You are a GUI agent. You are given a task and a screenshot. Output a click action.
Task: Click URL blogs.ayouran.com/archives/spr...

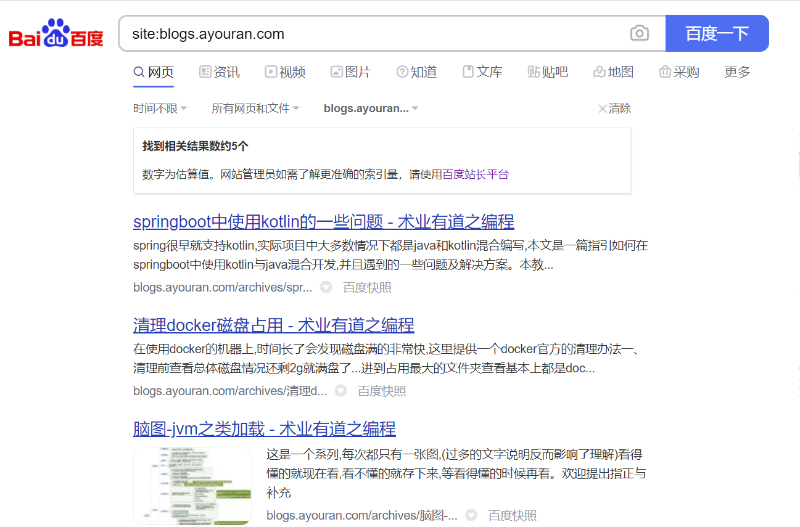tap(223, 287)
